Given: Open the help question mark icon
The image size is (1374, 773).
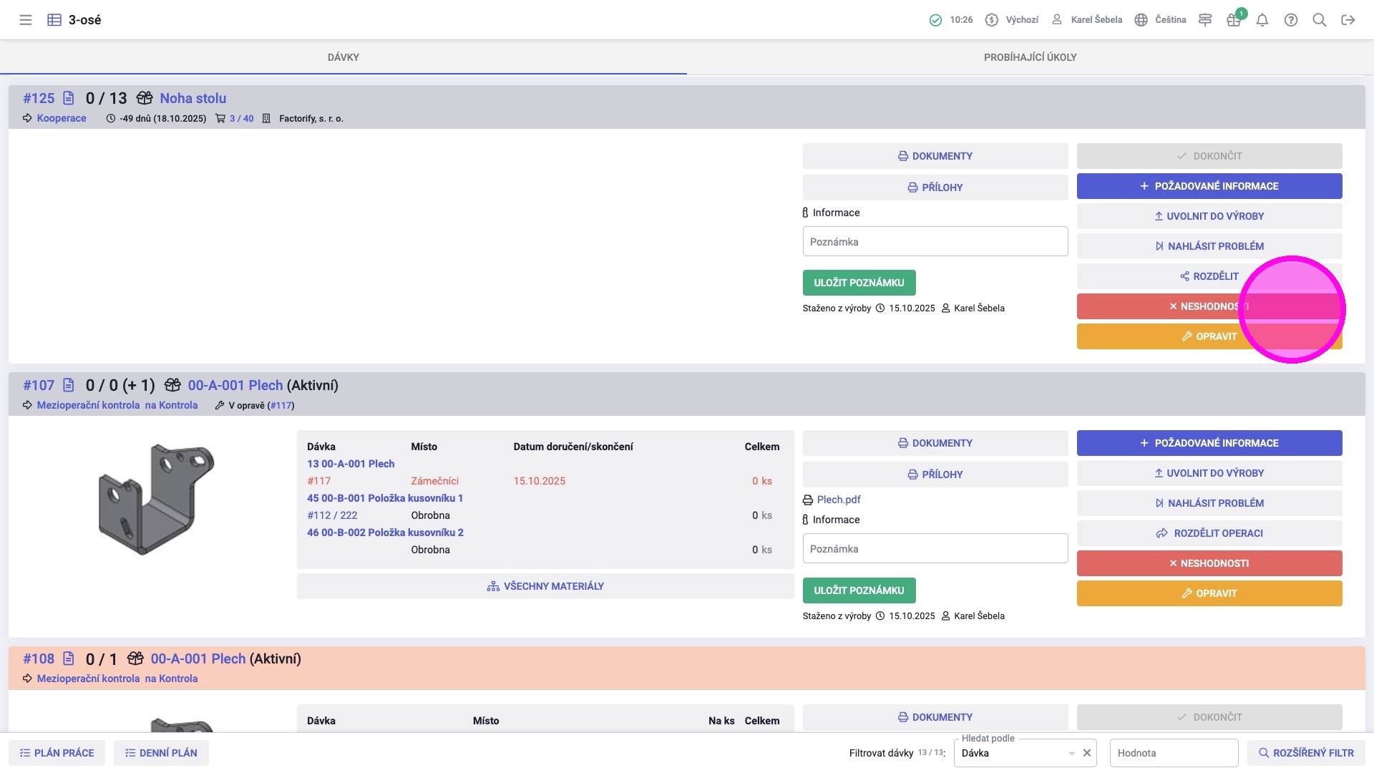Looking at the screenshot, I should pos(1291,20).
